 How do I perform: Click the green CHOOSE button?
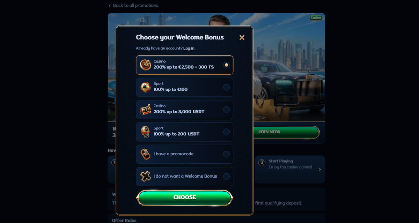click(x=184, y=198)
